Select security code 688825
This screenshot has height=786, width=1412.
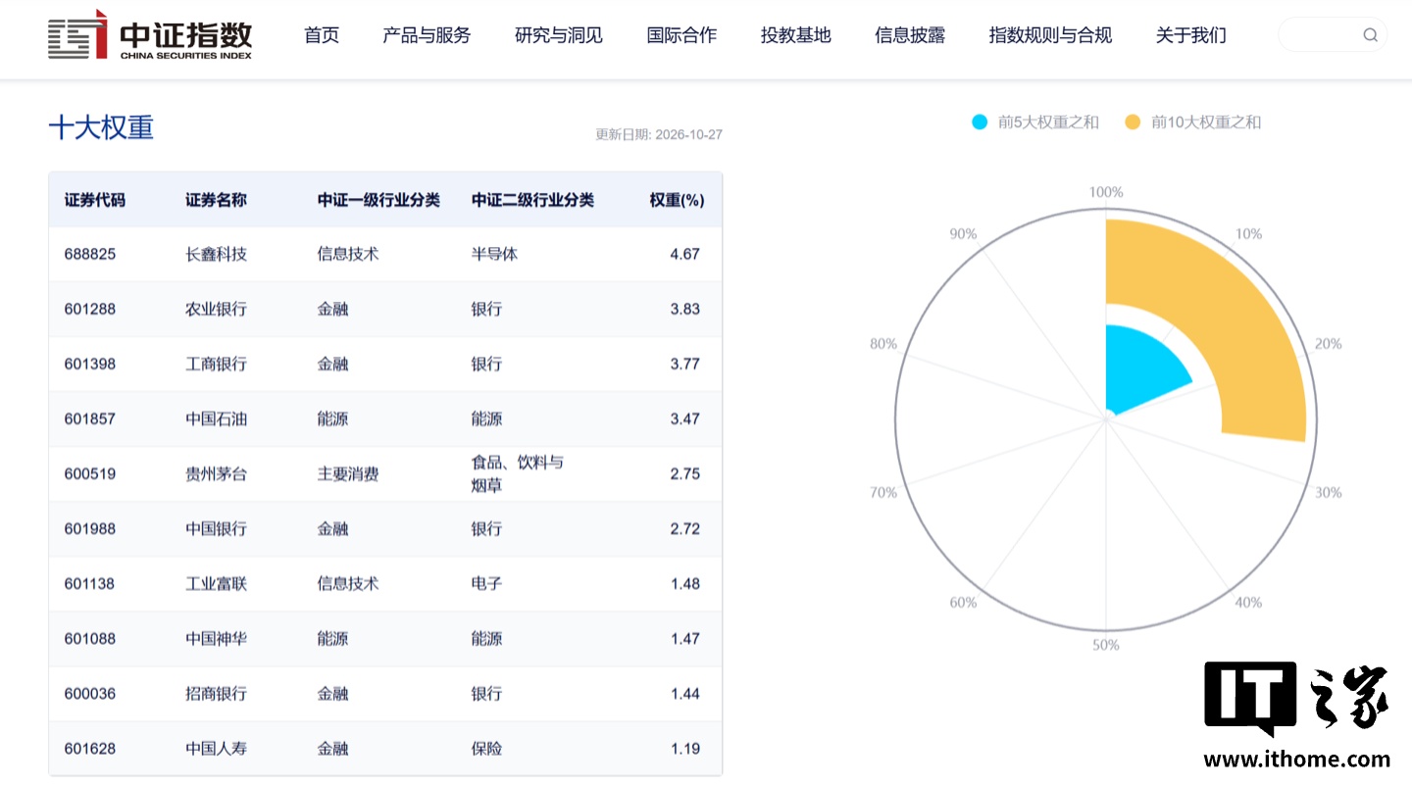pyautogui.click(x=90, y=254)
